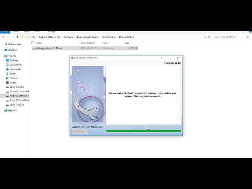Open recent locations dropdown next to Forward arrow

click(13, 37)
